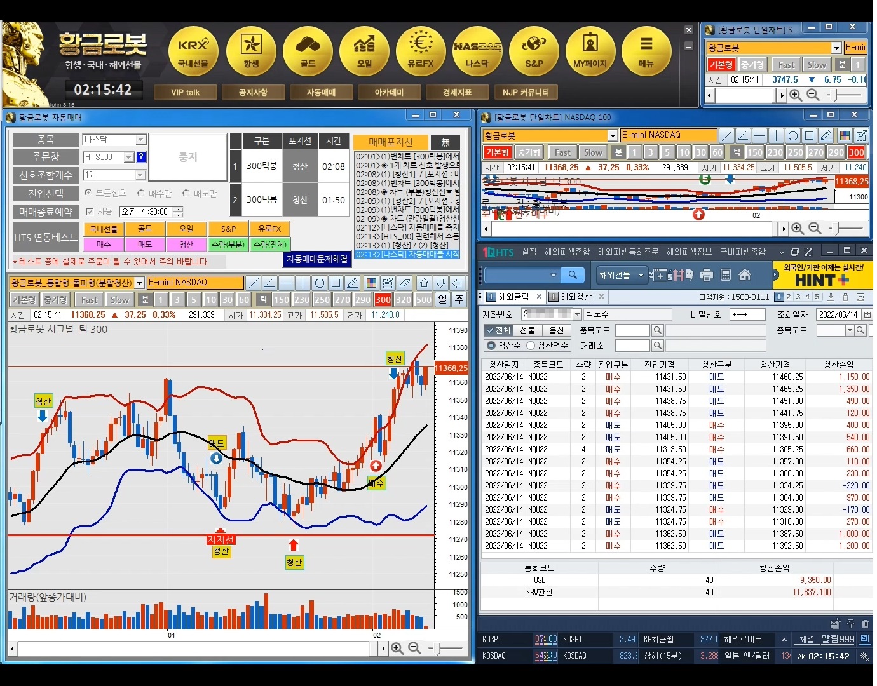Click calculator icon in 1Q HTS toolbar

pos(726,275)
